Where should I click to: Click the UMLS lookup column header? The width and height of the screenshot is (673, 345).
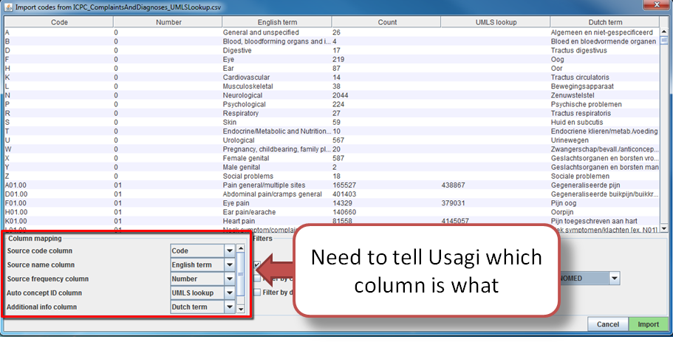pos(495,22)
